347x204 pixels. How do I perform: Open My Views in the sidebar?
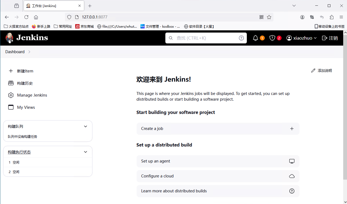click(26, 107)
